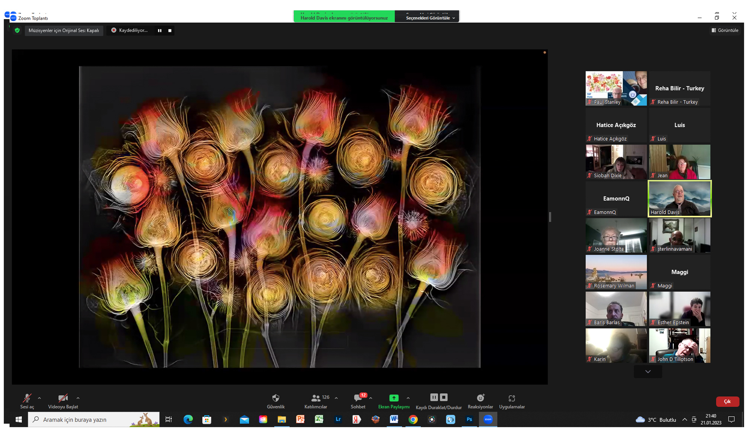
Task: Stop recording next to Kaydediliyor
Action: click(170, 31)
